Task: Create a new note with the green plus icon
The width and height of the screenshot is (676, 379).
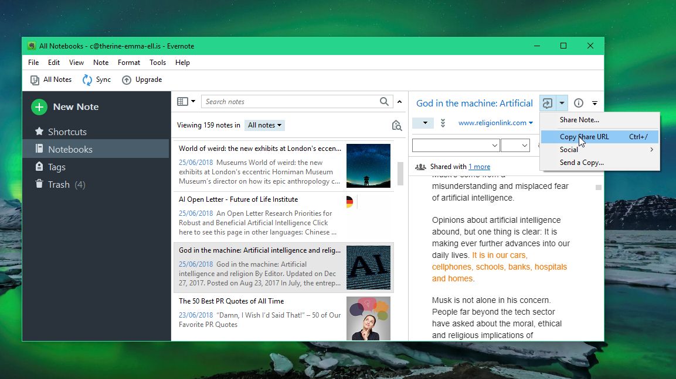Action: (x=39, y=107)
